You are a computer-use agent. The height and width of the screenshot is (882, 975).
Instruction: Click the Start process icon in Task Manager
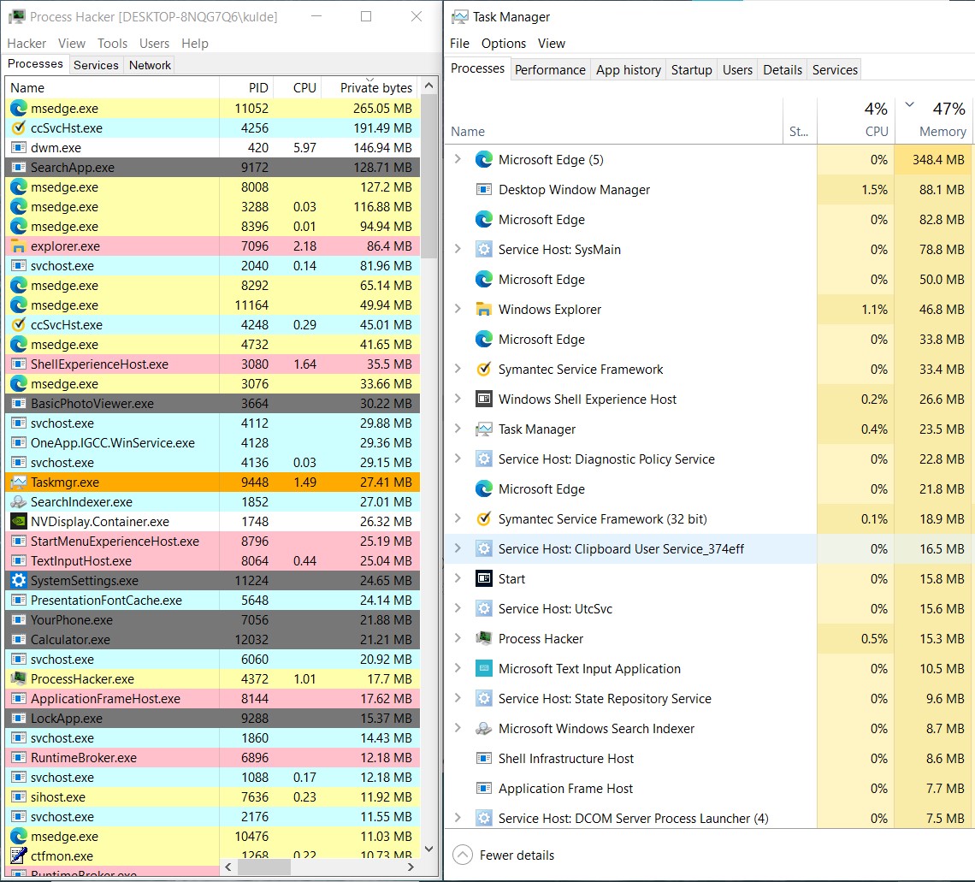click(484, 579)
